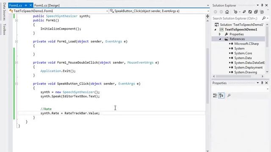
Task: Switch to the Form1.cs tab
Action: [x=16, y=5]
